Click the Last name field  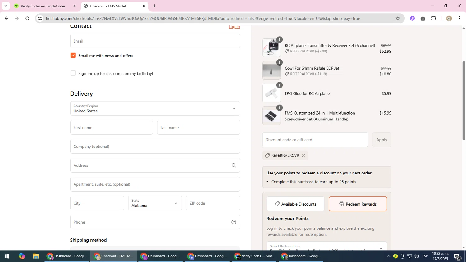(x=199, y=127)
